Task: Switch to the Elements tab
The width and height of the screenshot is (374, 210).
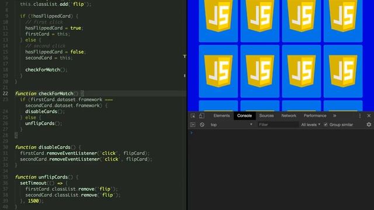Action: [221, 116]
